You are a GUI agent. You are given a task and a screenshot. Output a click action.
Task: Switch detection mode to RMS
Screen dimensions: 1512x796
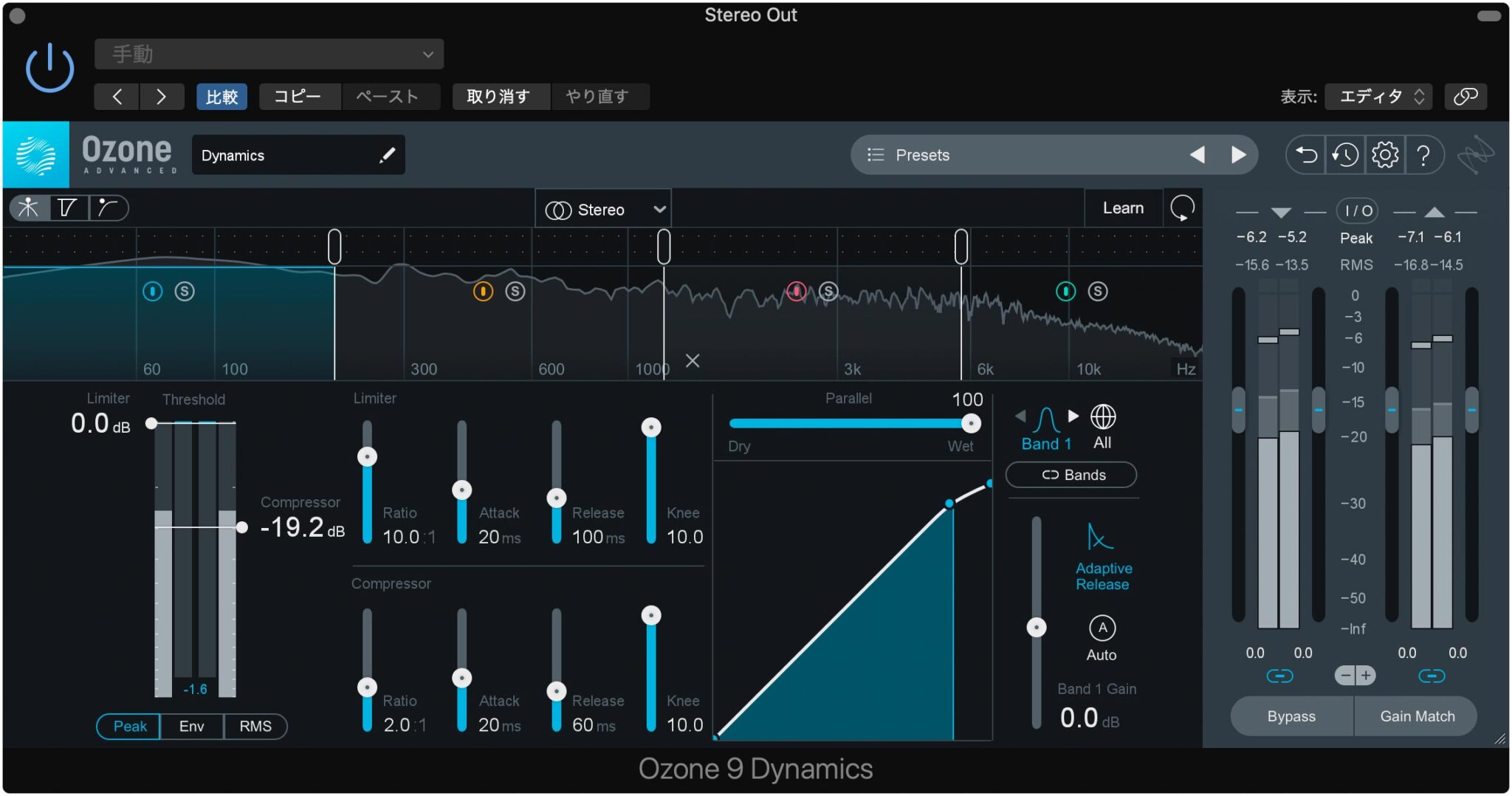click(x=255, y=726)
